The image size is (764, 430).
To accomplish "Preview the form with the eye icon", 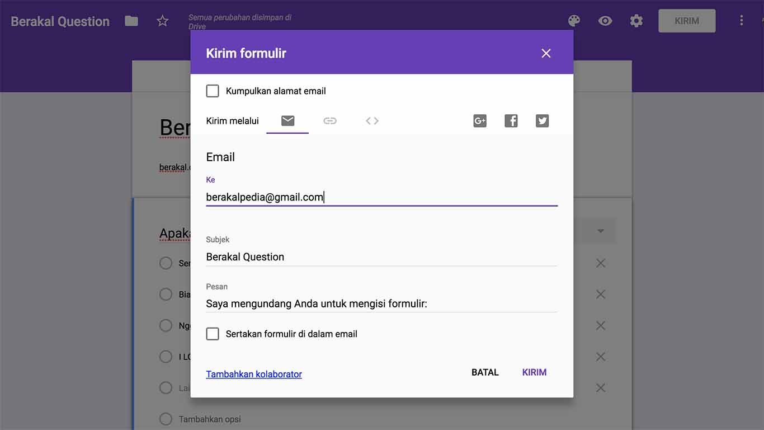I will (x=605, y=21).
